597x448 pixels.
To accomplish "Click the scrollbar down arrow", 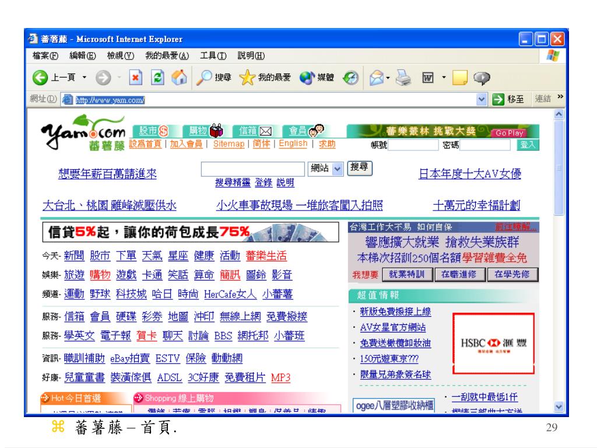I will (559, 407).
